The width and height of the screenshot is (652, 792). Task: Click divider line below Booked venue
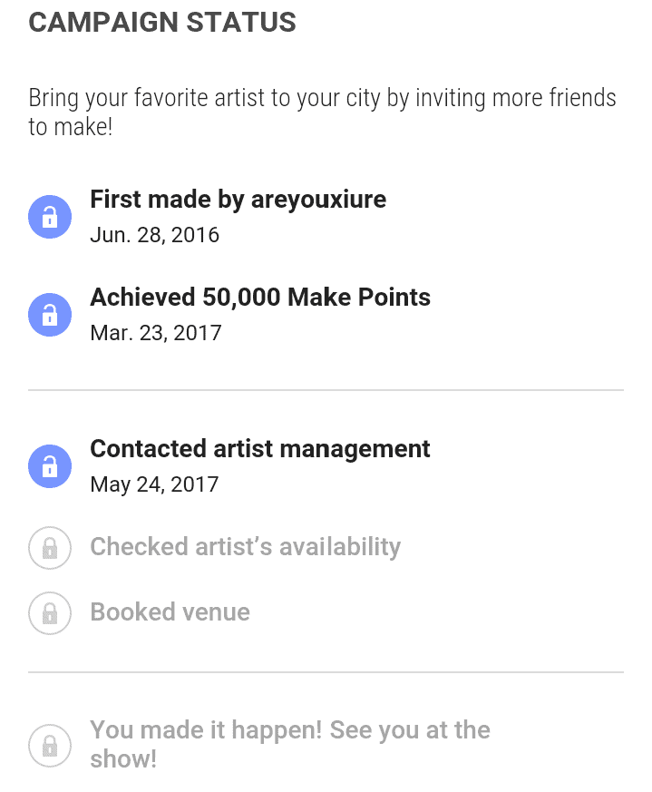326,672
